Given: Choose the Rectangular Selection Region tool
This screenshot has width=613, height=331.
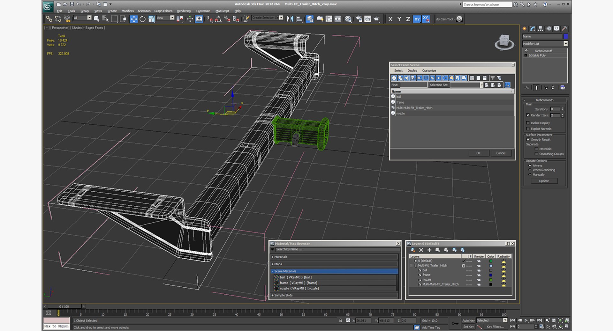Looking at the screenshot, I should click(114, 19).
